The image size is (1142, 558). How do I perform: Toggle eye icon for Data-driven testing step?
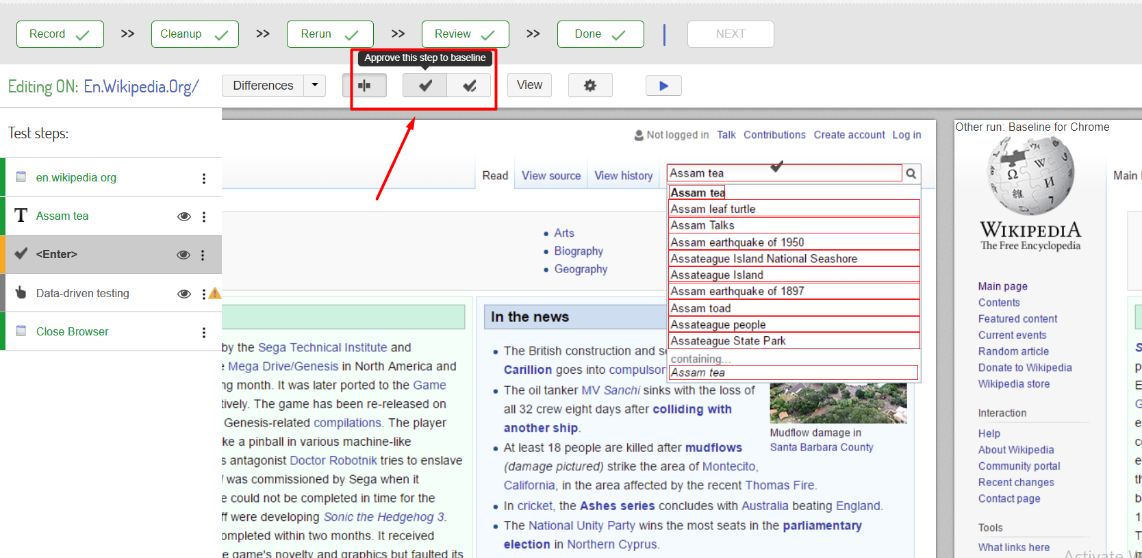(184, 294)
